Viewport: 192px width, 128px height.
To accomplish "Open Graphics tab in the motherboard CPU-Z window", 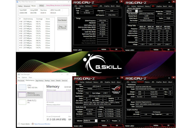I will point(159,82).
